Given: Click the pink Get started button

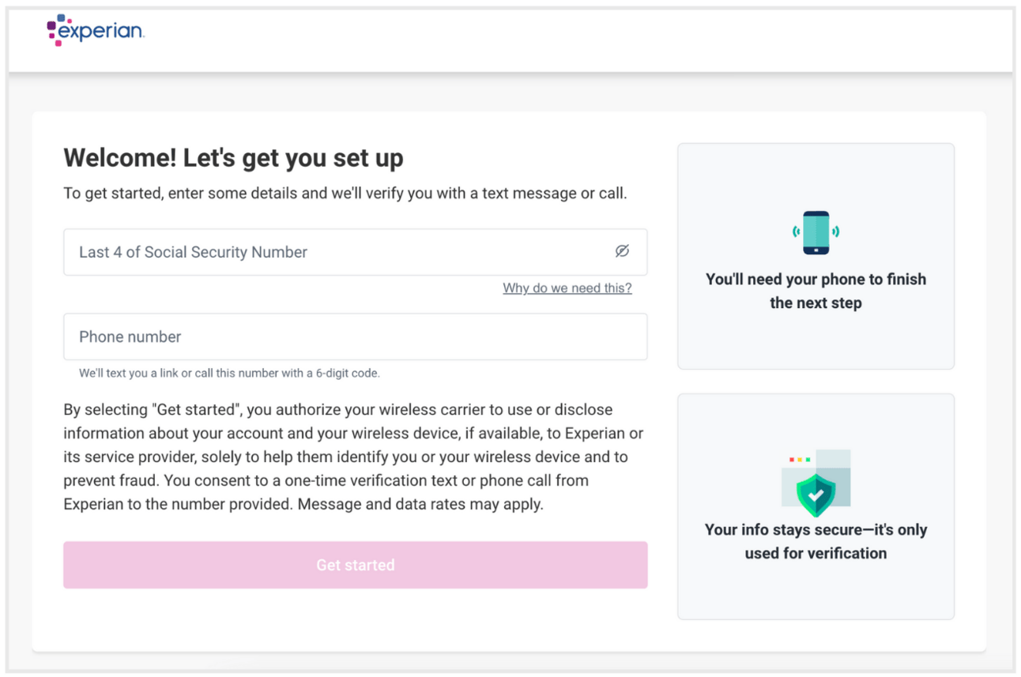Looking at the screenshot, I should (x=355, y=565).
